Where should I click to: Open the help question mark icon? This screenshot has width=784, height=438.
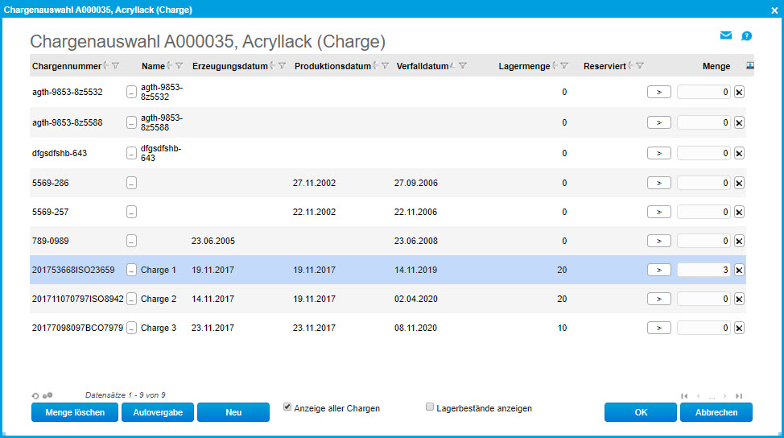click(x=746, y=35)
